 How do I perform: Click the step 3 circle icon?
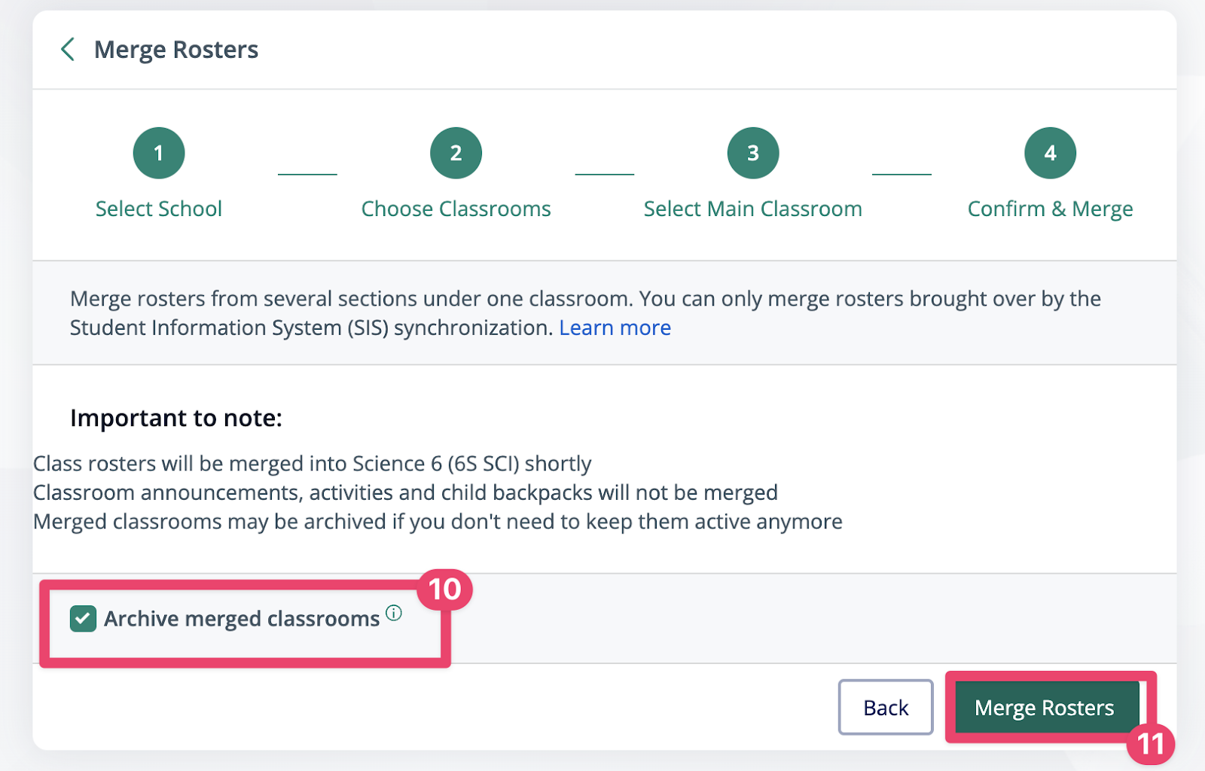click(x=752, y=154)
